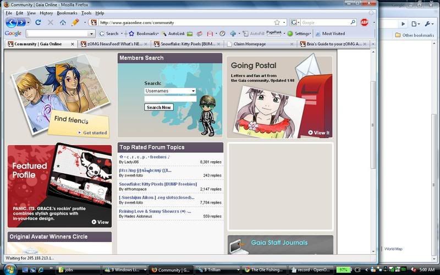Click the AutoFill toolbar button
Screen dimensions: 440x275
pyautogui.click(x=254, y=34)
